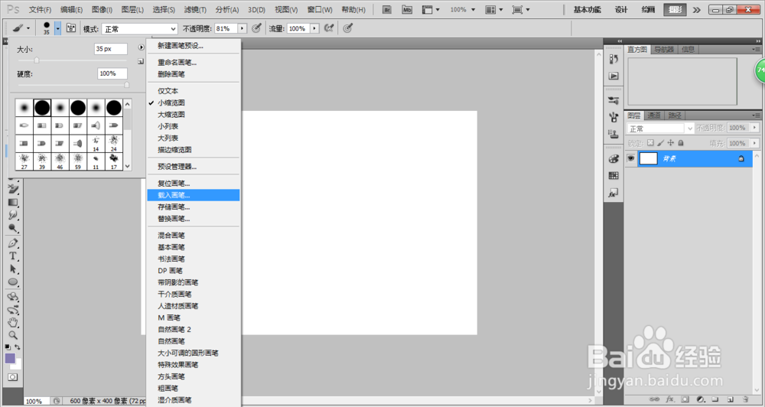Open the 滤镜(T) menu
The image size is (765, 407).
tap(195, 10)
